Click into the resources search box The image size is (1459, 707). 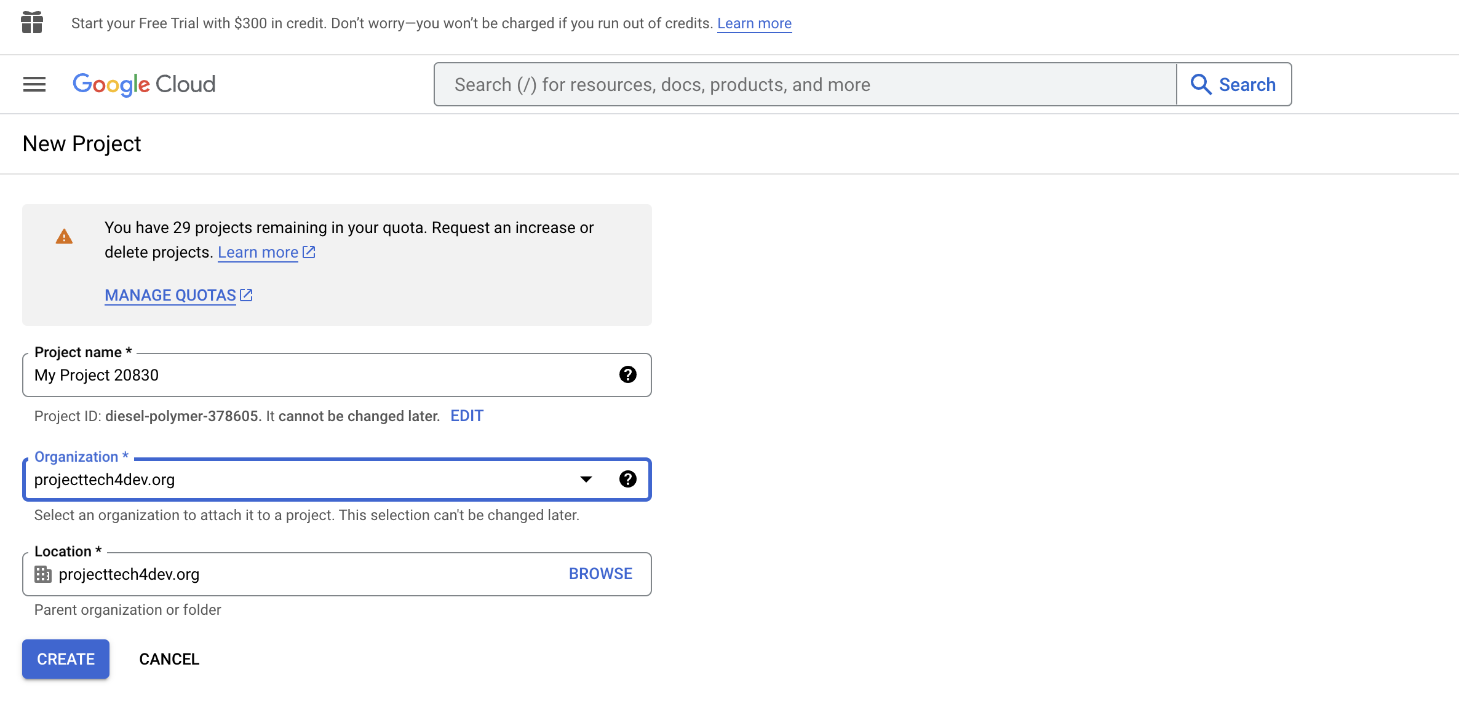click(805, 84)
